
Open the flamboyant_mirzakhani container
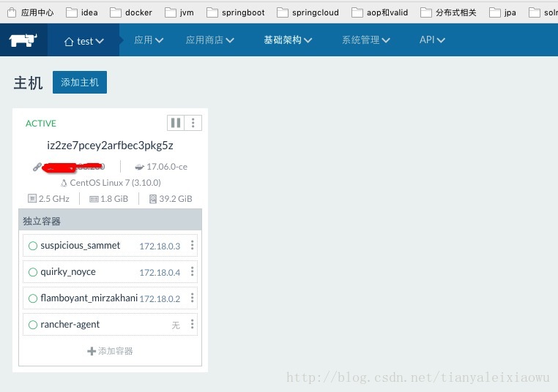coord(89,298)
